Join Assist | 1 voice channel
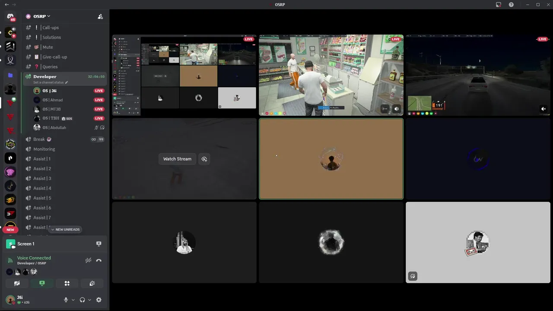The height and width of the screenshot is (311, 553). [65, 159]
